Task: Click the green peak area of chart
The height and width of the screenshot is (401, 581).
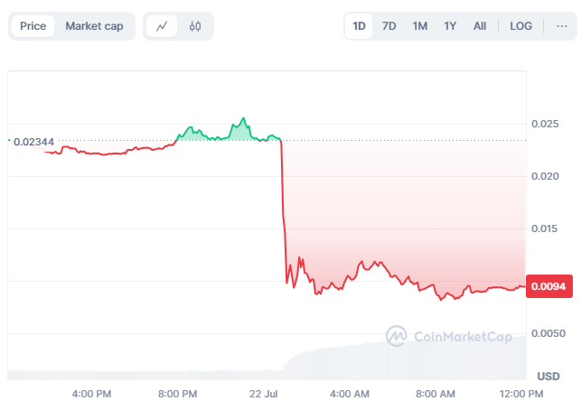Action: click(240, 132)
